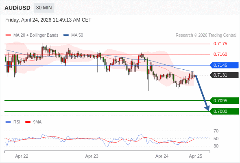Click the RSI 70 level label
The height and width of the screenshot is (163, 240).
(216, 131)
